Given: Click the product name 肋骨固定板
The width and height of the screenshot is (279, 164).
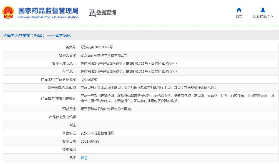Looking at the screenshot, I should coord(89,80).
